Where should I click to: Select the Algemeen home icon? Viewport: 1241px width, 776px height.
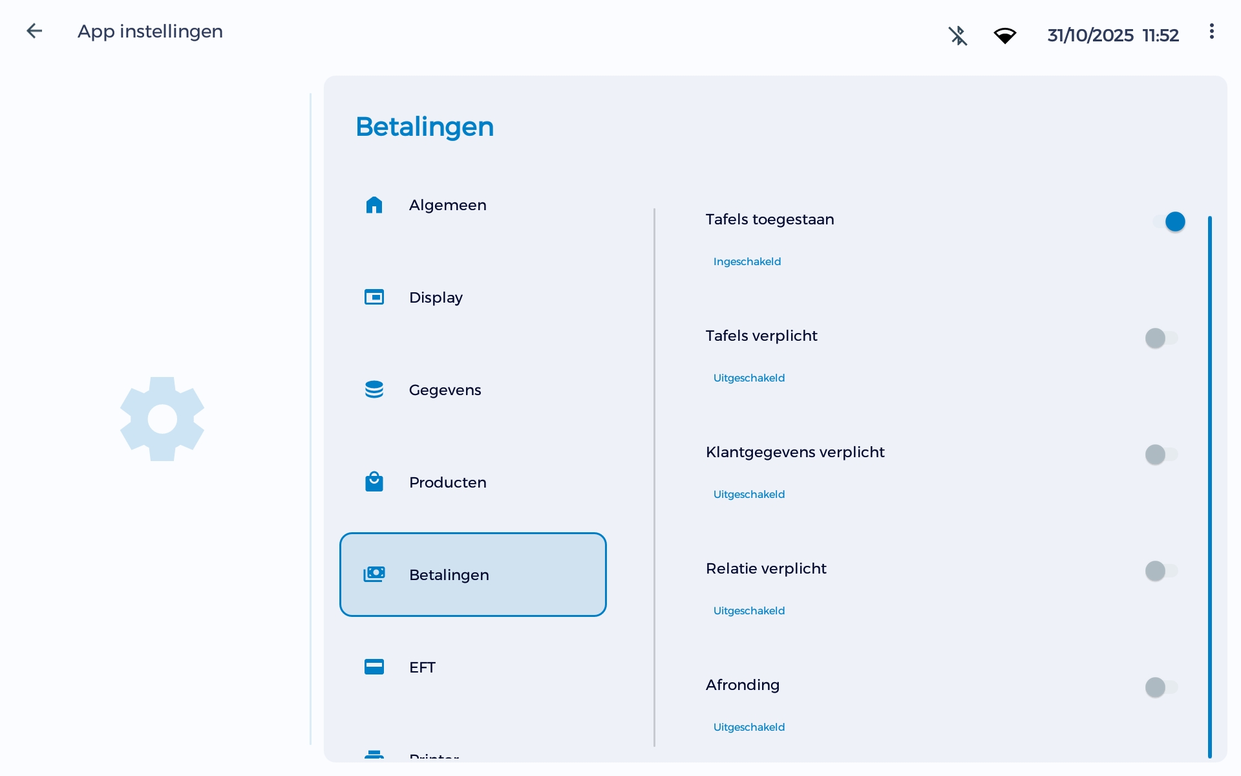[x=375, y=205]
